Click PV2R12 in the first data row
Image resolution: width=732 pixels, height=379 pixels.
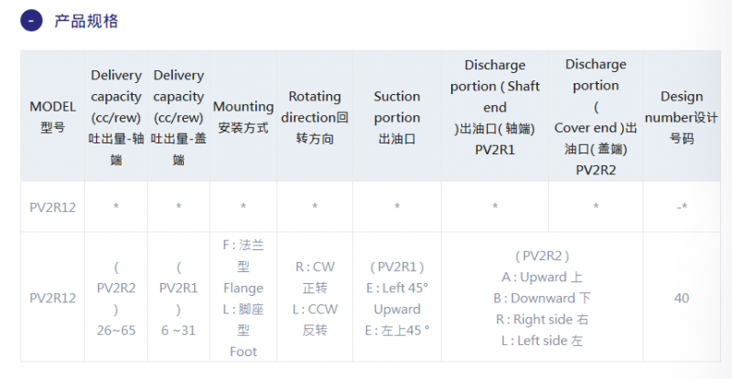tap(53, 207)
